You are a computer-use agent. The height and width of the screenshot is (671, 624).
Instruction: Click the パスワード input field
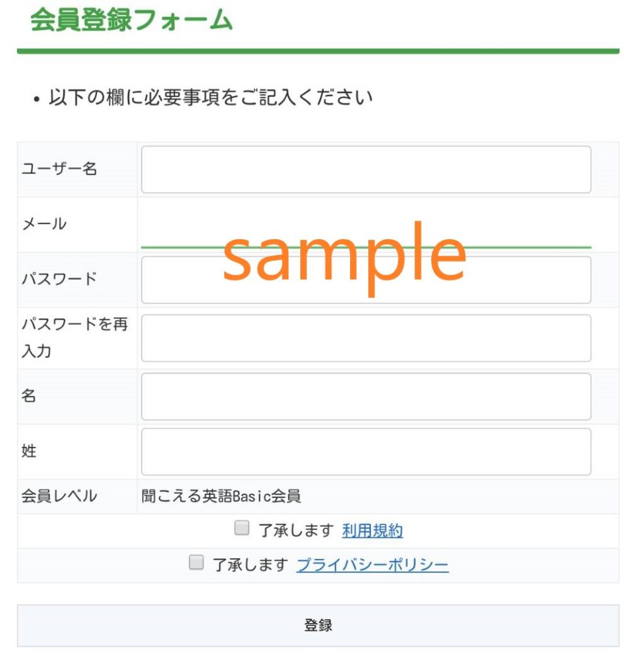coord(366,280)
